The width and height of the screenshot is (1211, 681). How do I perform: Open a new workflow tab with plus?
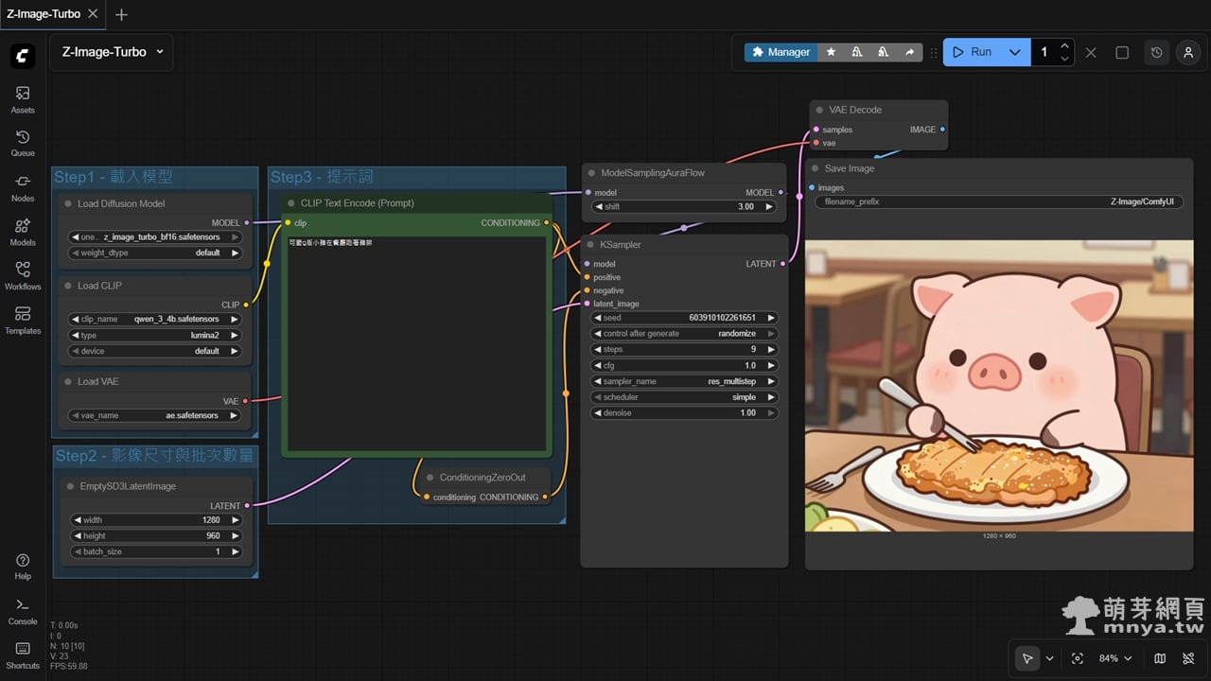point(121,14)
